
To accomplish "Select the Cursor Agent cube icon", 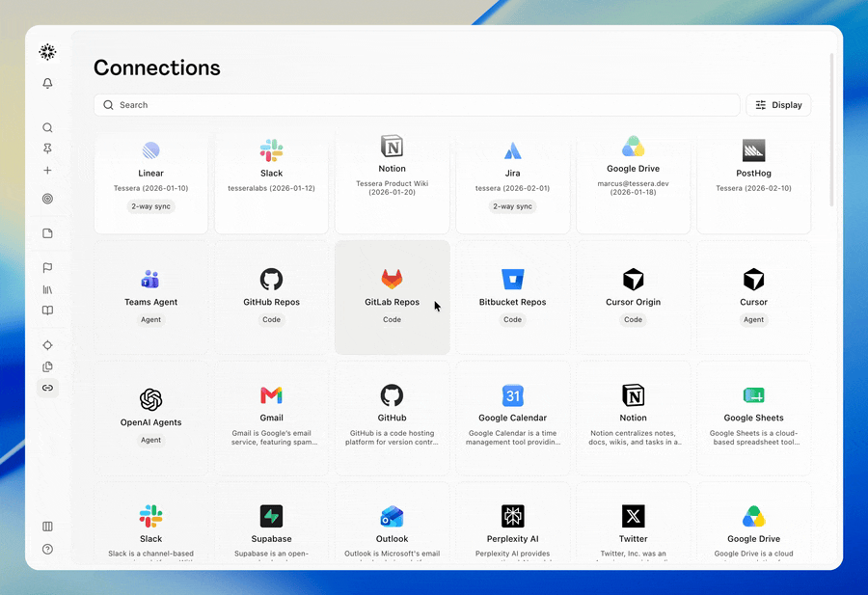I will click(754, 280).
